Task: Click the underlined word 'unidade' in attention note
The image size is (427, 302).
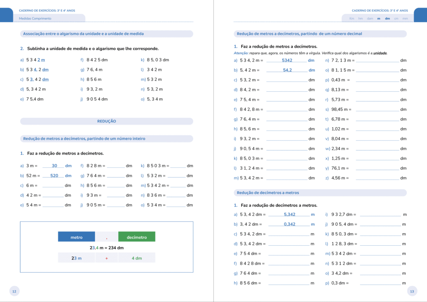Action: tap(380, 53)
